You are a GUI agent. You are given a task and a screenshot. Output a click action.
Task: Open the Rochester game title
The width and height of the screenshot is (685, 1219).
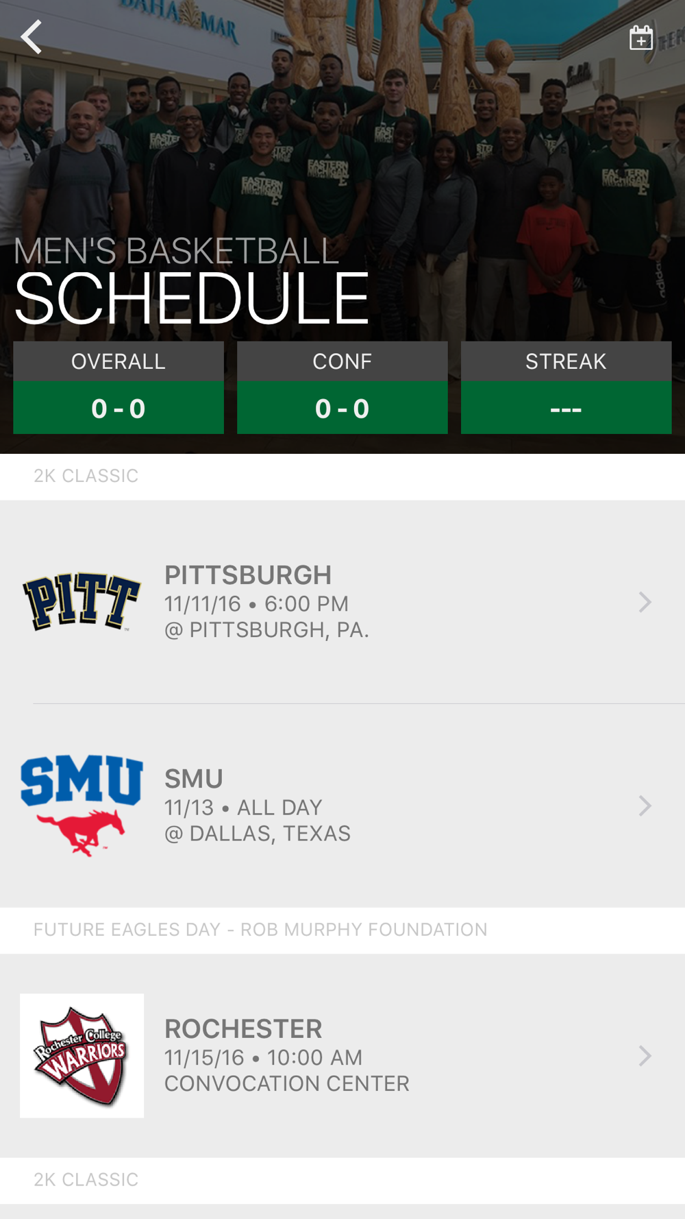(x=243, y=1029)
